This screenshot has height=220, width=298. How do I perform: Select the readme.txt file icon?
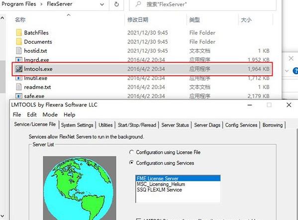(19, 87)
